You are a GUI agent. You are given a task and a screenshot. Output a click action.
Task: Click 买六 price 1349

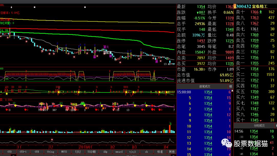[254, 97]
